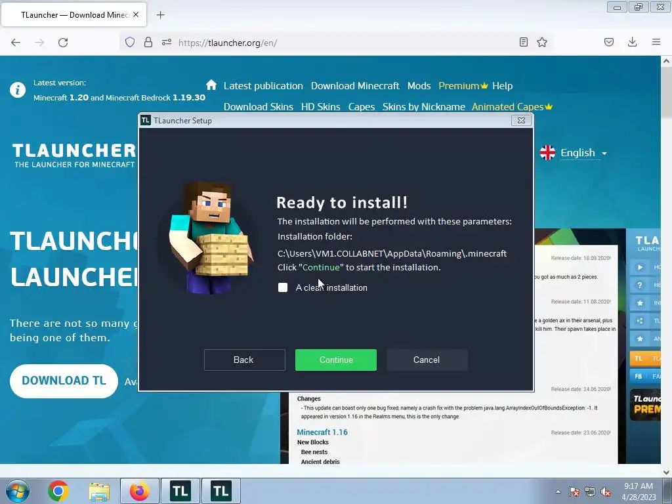This screenshot has width=672, height=504.
Task: Click page scrollbar down arrow
Action: (666, 472)
